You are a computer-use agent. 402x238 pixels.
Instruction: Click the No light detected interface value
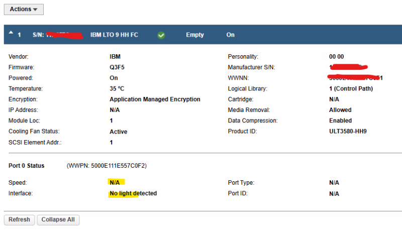pos(133,193)
